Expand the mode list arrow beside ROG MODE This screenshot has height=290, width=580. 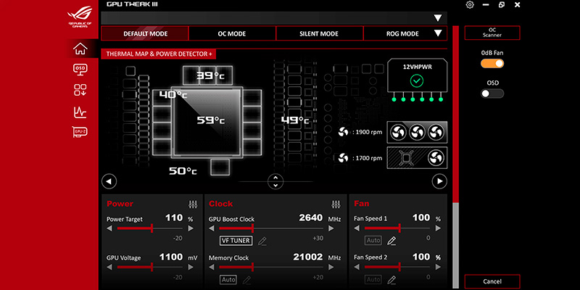(x=438, y=33)
